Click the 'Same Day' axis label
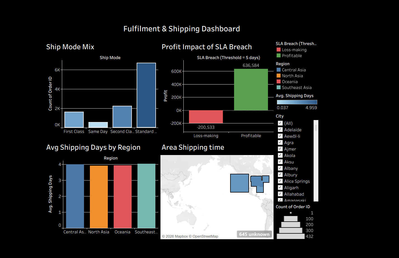 pyautogui.click(x=98, y=131)
